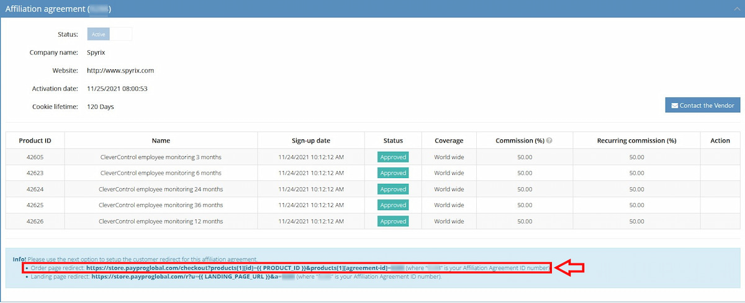Click CleverControl employee monitoring 6 months
This screenshot has height=303, width=745.
point(161,173)
